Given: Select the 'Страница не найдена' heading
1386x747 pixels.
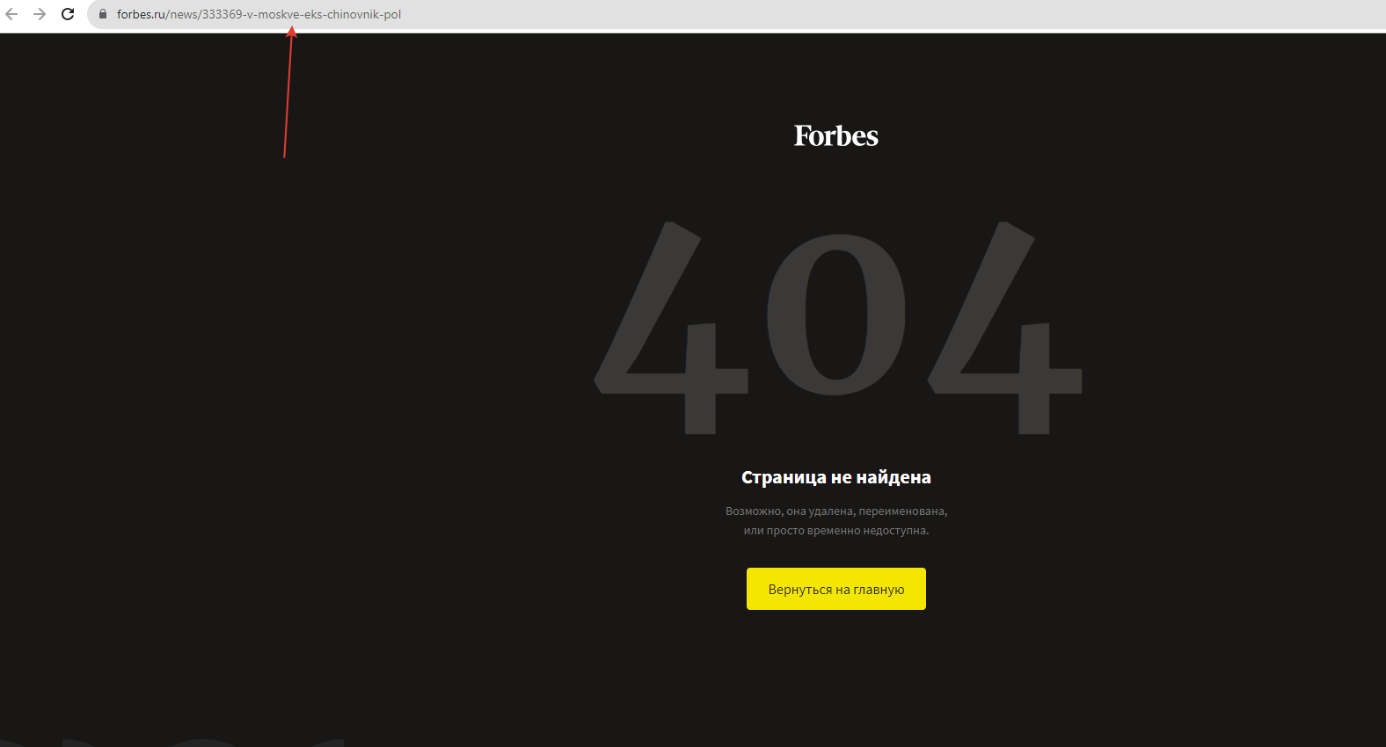Looking at the screenshot, I should coord(836,477).
